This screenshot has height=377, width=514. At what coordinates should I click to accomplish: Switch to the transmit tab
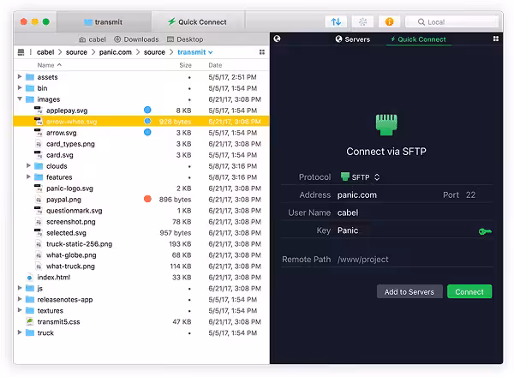pos(104,22)
